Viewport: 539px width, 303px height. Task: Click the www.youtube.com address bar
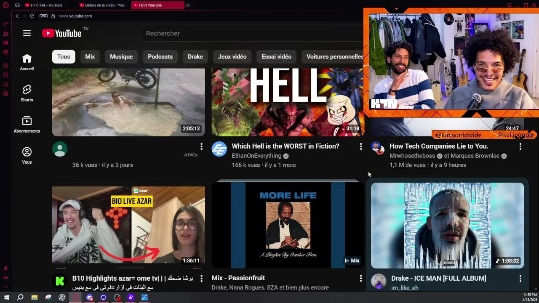[75, 16]
